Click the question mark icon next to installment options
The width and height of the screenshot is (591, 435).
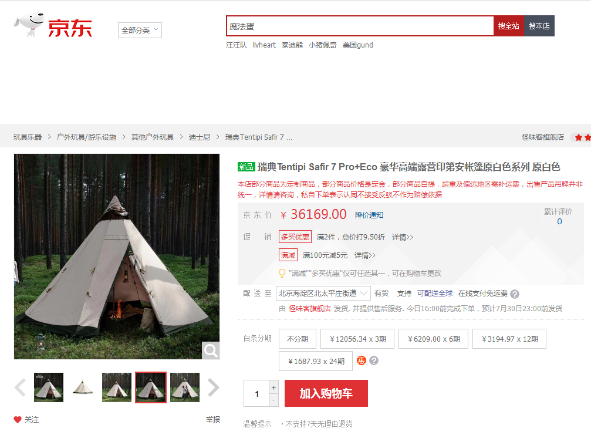374,361
